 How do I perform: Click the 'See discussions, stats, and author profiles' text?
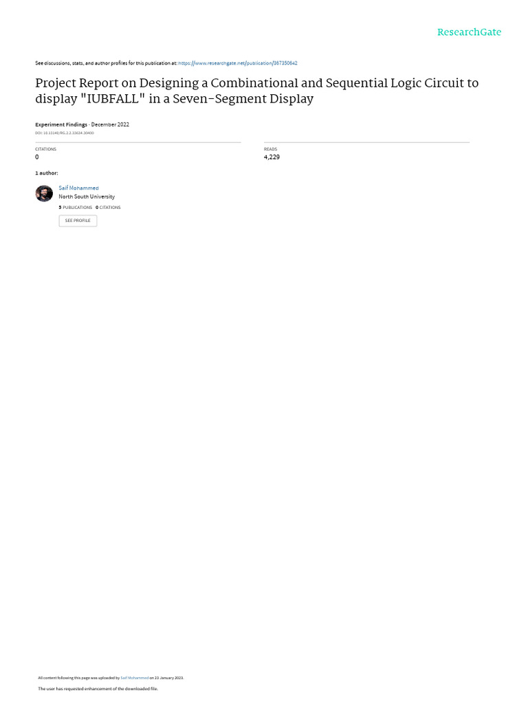[106, 63]
